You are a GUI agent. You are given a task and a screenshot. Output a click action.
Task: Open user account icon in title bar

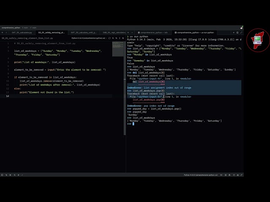241,27
